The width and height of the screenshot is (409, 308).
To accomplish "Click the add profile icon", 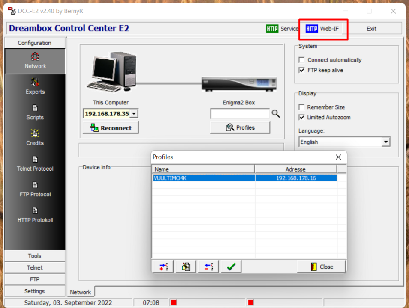I will pos(163,266).
